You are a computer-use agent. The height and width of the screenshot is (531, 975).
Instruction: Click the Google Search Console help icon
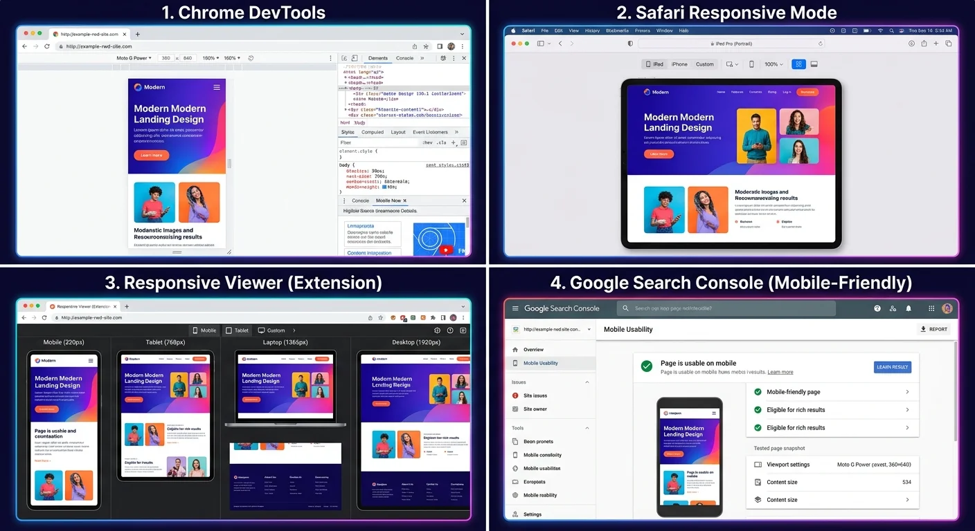877,308
